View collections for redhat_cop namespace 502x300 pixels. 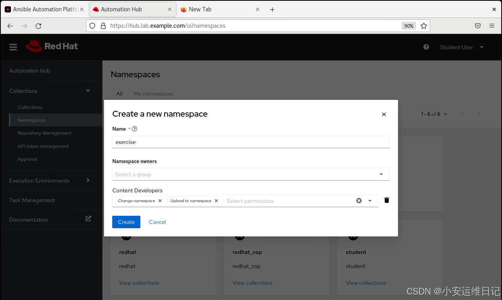pos(253,283)
